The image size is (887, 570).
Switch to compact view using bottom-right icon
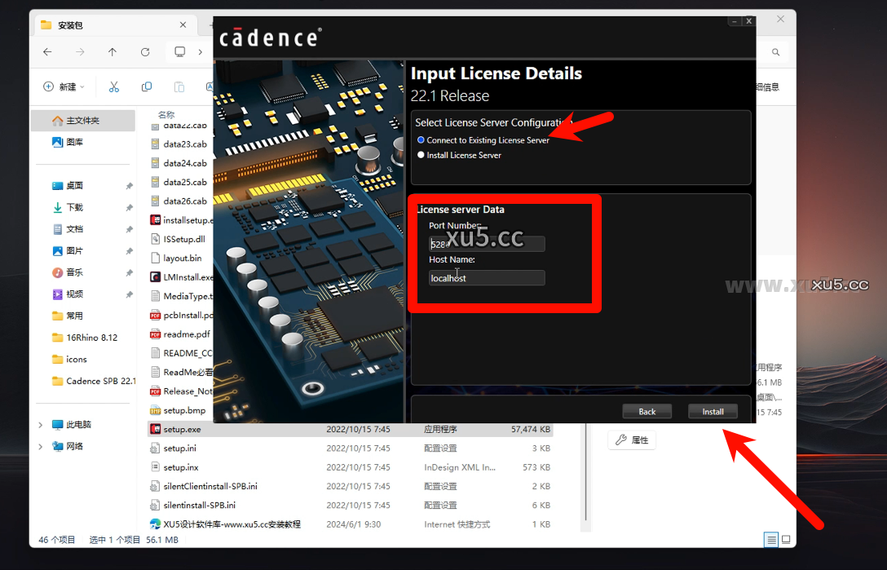786,539
